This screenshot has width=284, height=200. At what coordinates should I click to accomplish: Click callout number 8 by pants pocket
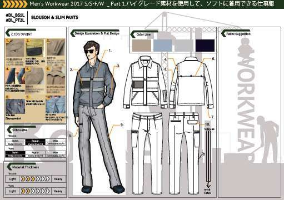pos(70,136)
